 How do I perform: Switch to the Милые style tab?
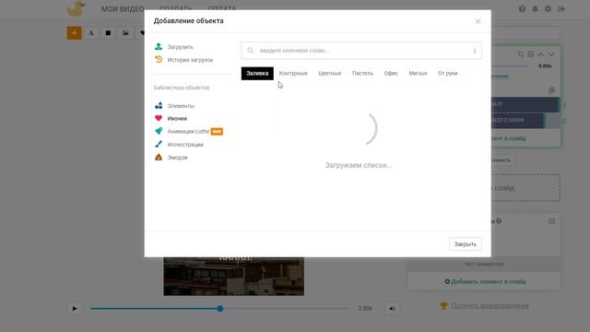pyautogui.click(x=418, y=74)
